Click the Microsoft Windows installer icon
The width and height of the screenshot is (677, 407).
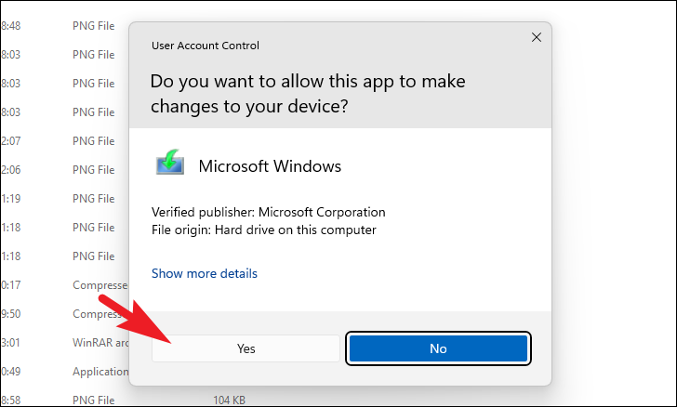170,163
